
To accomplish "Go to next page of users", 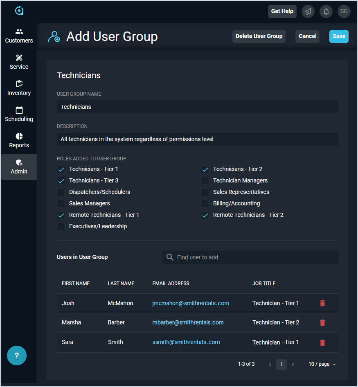I will tap(293, 364).
